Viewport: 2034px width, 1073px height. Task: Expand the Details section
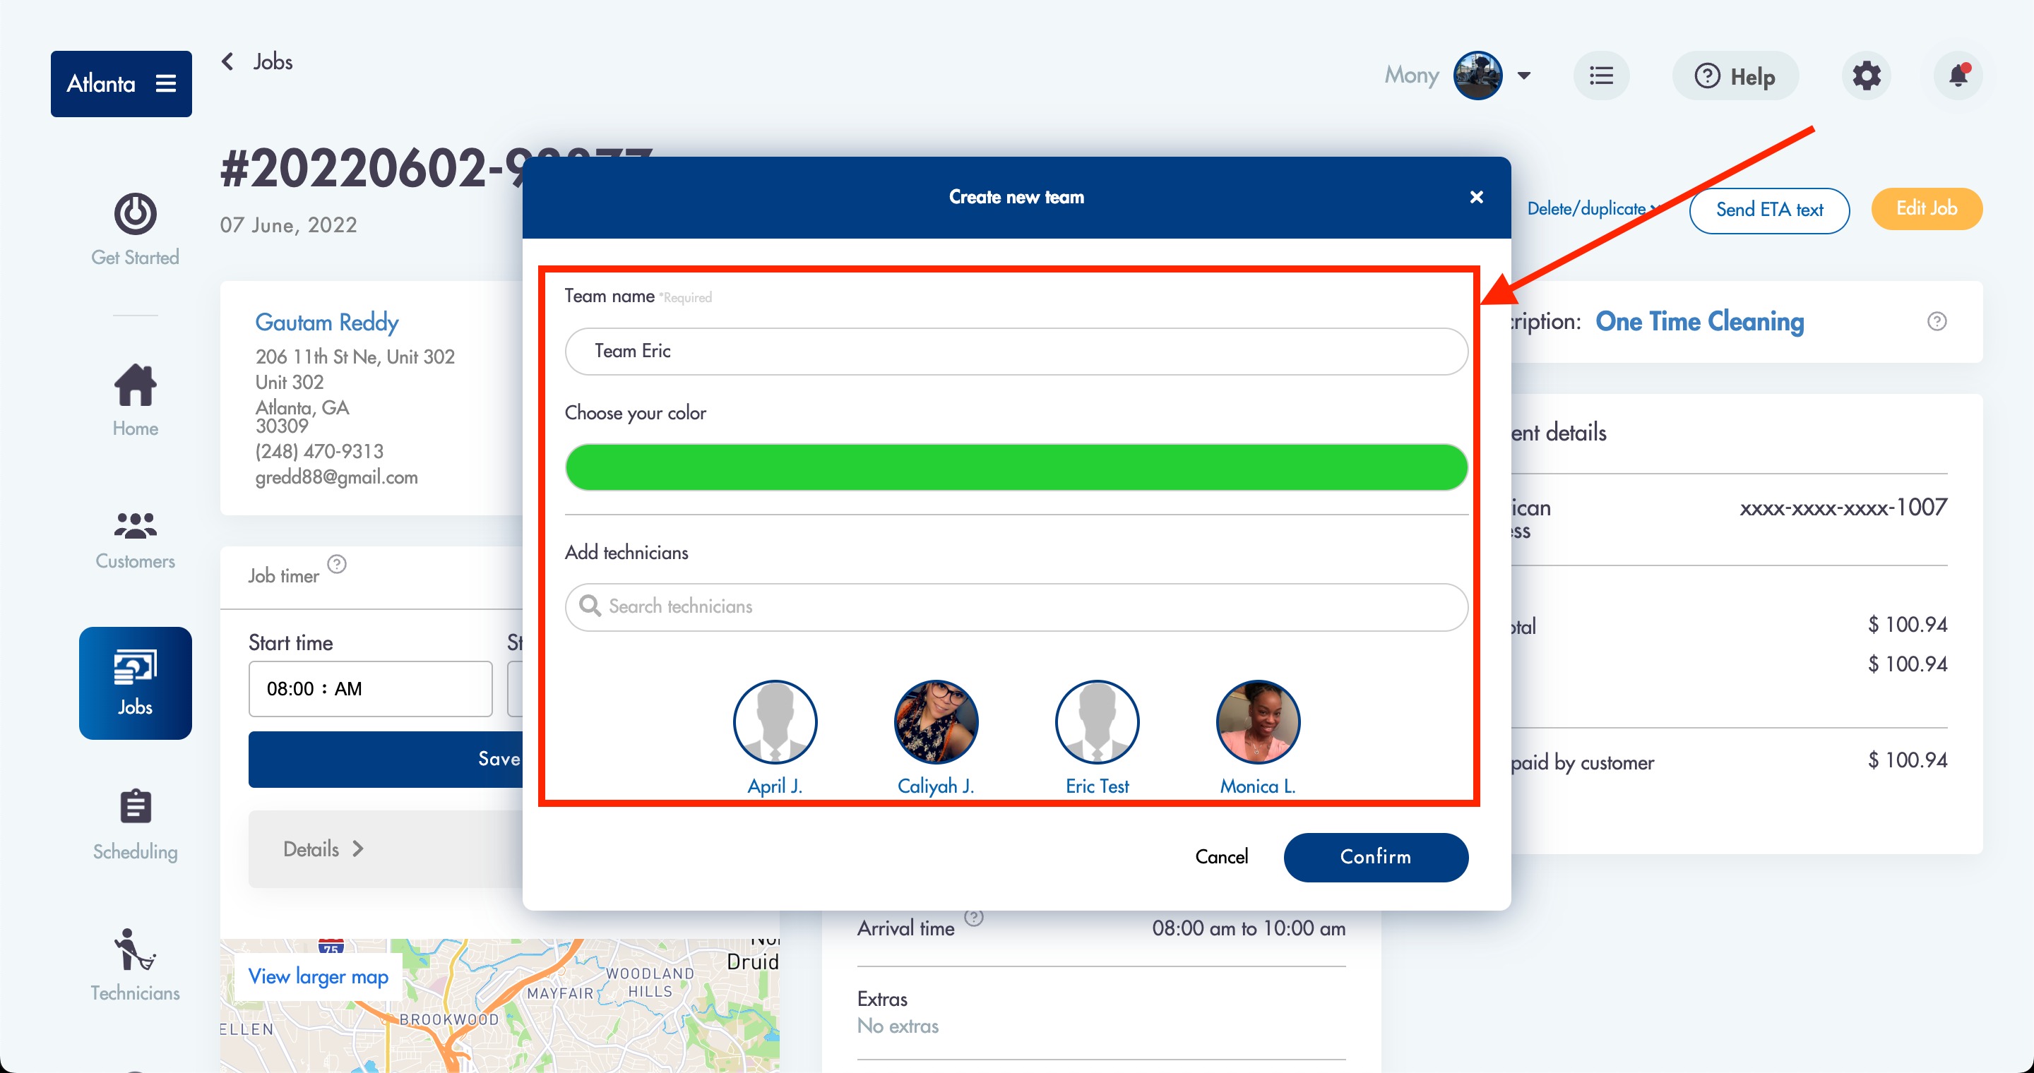pos(323,849)
